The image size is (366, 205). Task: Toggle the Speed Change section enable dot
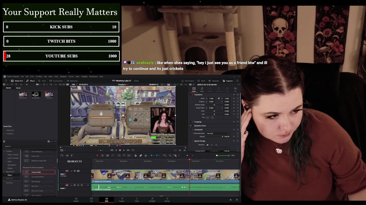192,141
